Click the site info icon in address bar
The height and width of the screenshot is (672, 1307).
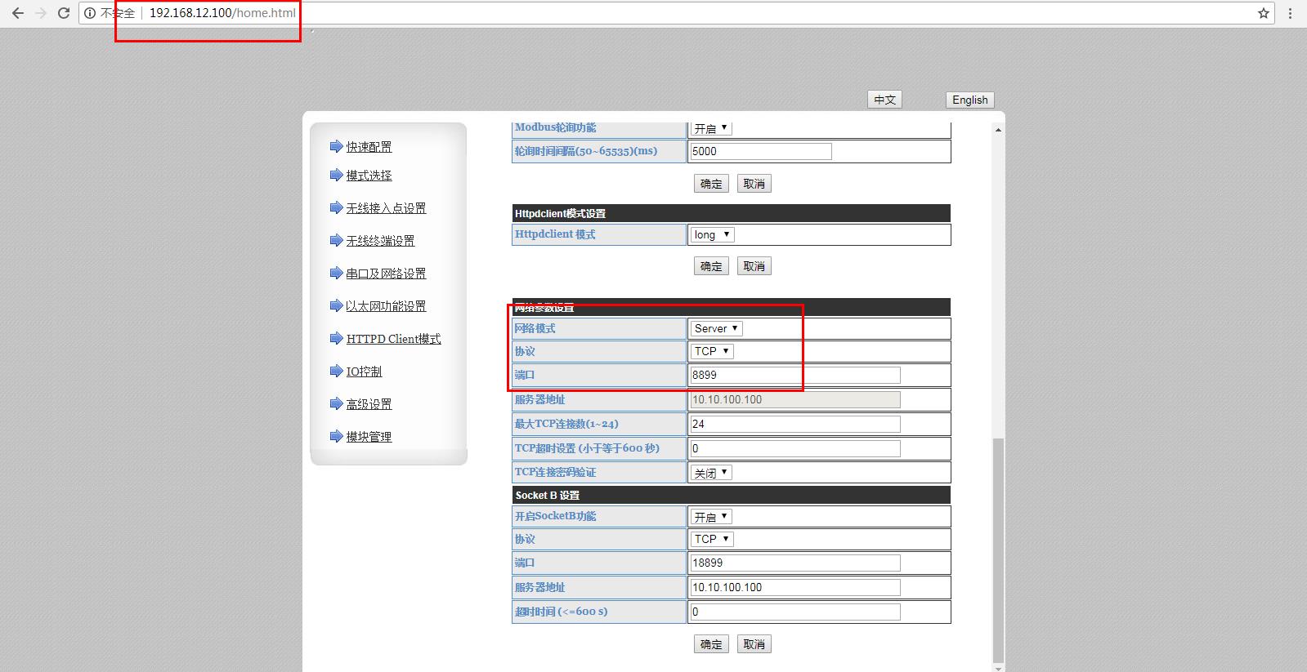pos(90,13)
